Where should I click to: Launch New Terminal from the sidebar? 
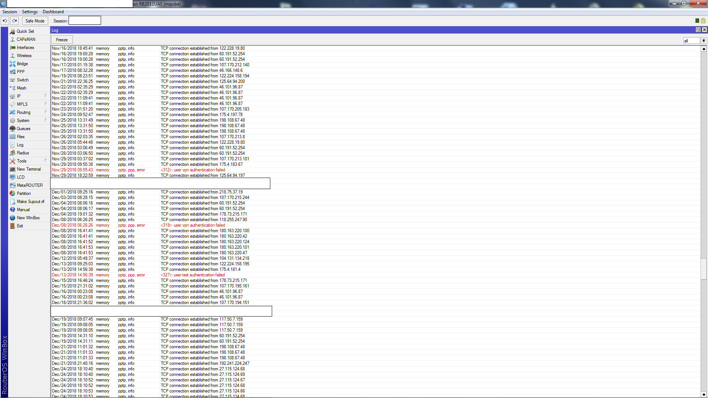pos(28,169)
